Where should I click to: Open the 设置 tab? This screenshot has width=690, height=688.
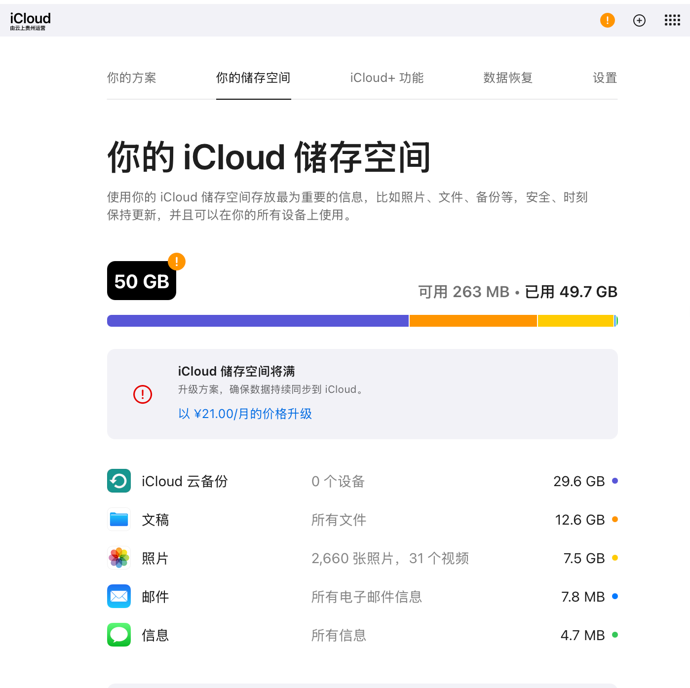pyautogui.click(x=605, y=78)
